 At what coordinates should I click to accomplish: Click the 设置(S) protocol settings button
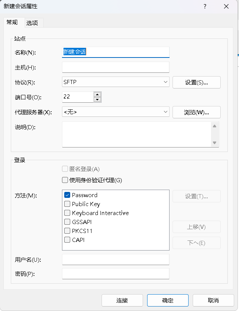point(196,82)
